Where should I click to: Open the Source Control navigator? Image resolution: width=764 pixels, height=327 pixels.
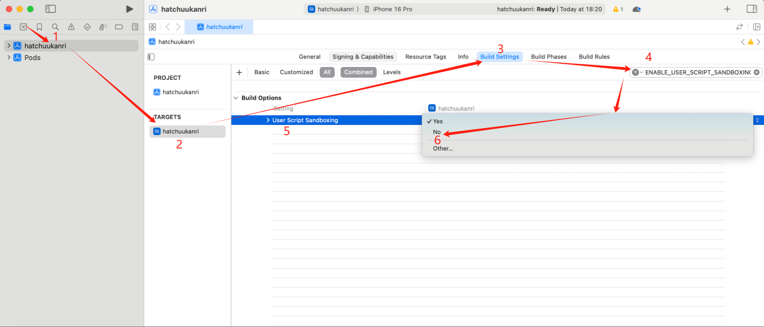(24, 27)
